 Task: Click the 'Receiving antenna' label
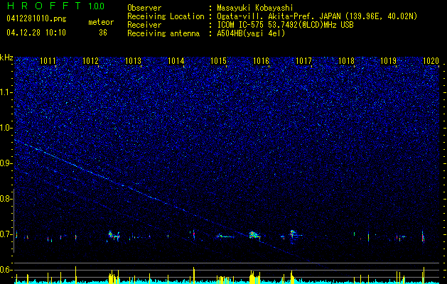(163, 33)
